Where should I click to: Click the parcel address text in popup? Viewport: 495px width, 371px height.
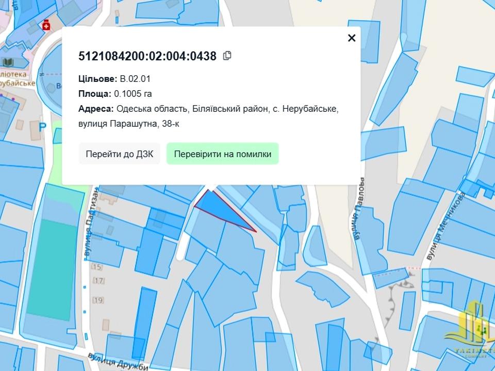coord(208,116)
